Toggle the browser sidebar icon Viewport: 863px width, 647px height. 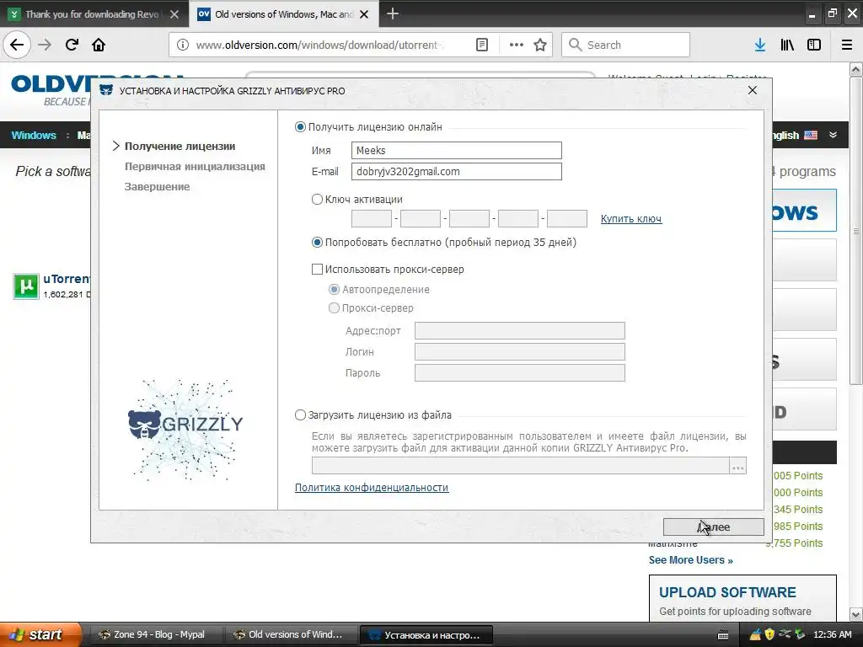click(814, 45)
